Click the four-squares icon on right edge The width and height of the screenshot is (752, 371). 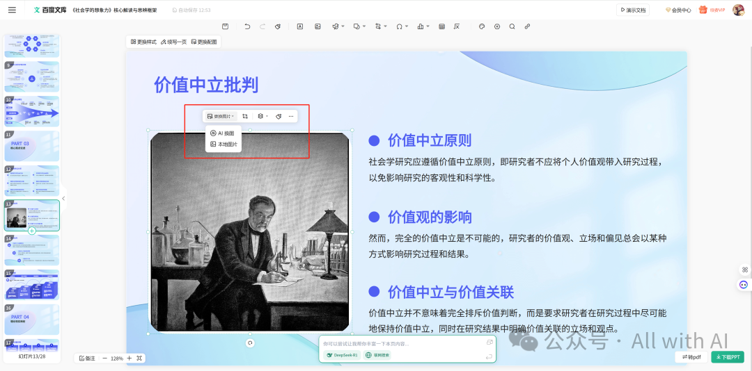tap(745, 270)
